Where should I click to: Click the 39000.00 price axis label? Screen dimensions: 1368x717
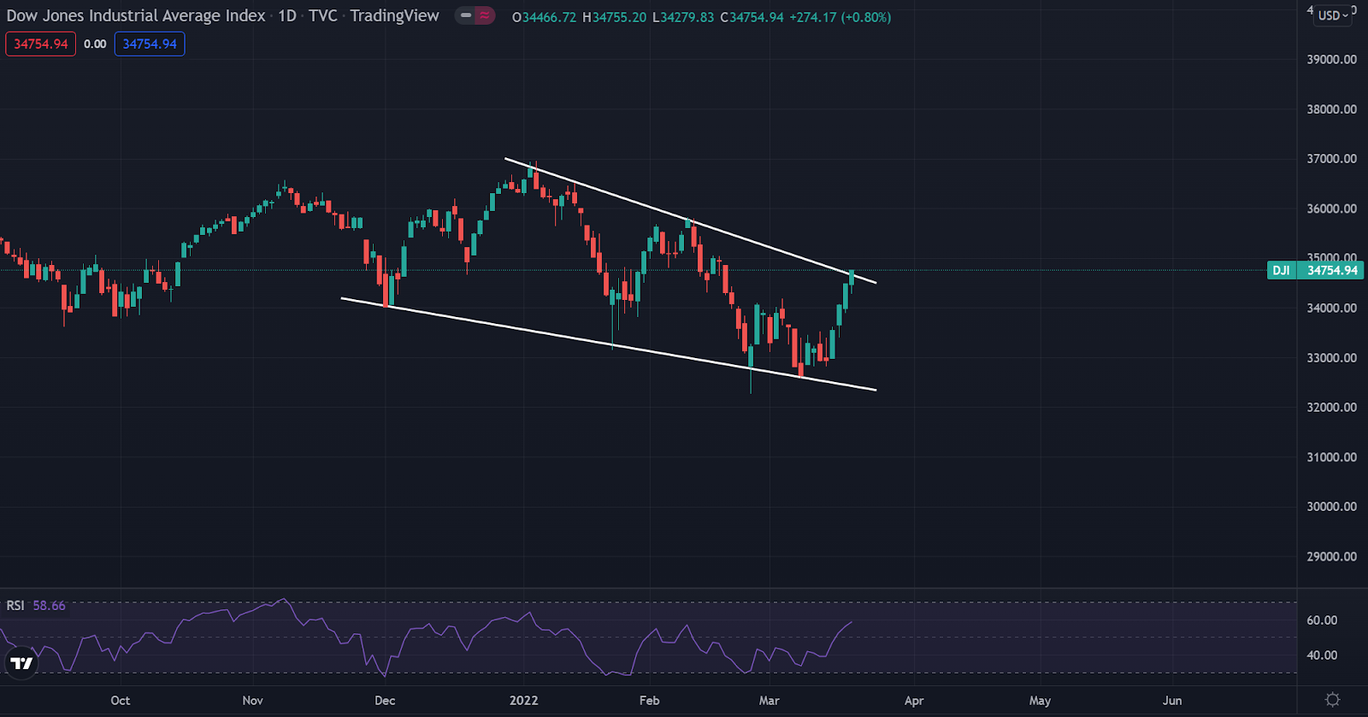[1332, 60]
